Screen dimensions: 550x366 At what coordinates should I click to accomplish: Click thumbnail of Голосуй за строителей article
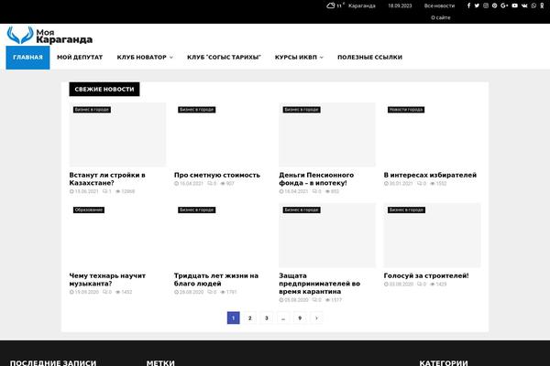click(432, 235)
